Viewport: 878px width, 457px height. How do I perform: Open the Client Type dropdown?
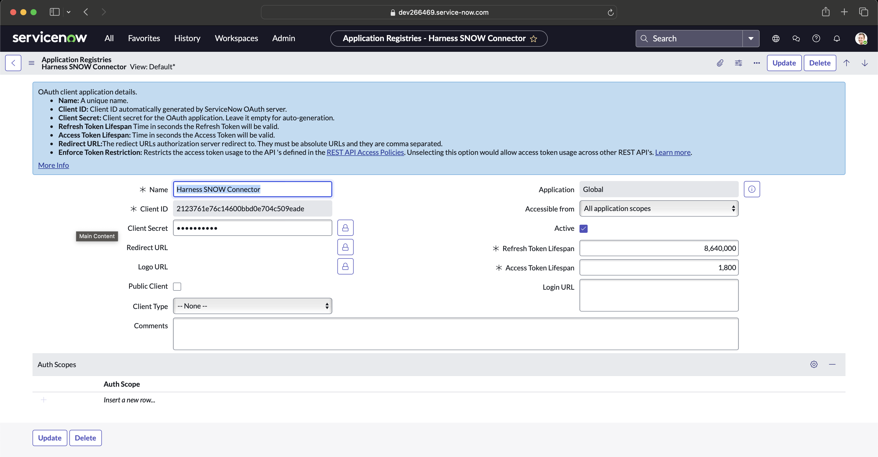(252, 306)
